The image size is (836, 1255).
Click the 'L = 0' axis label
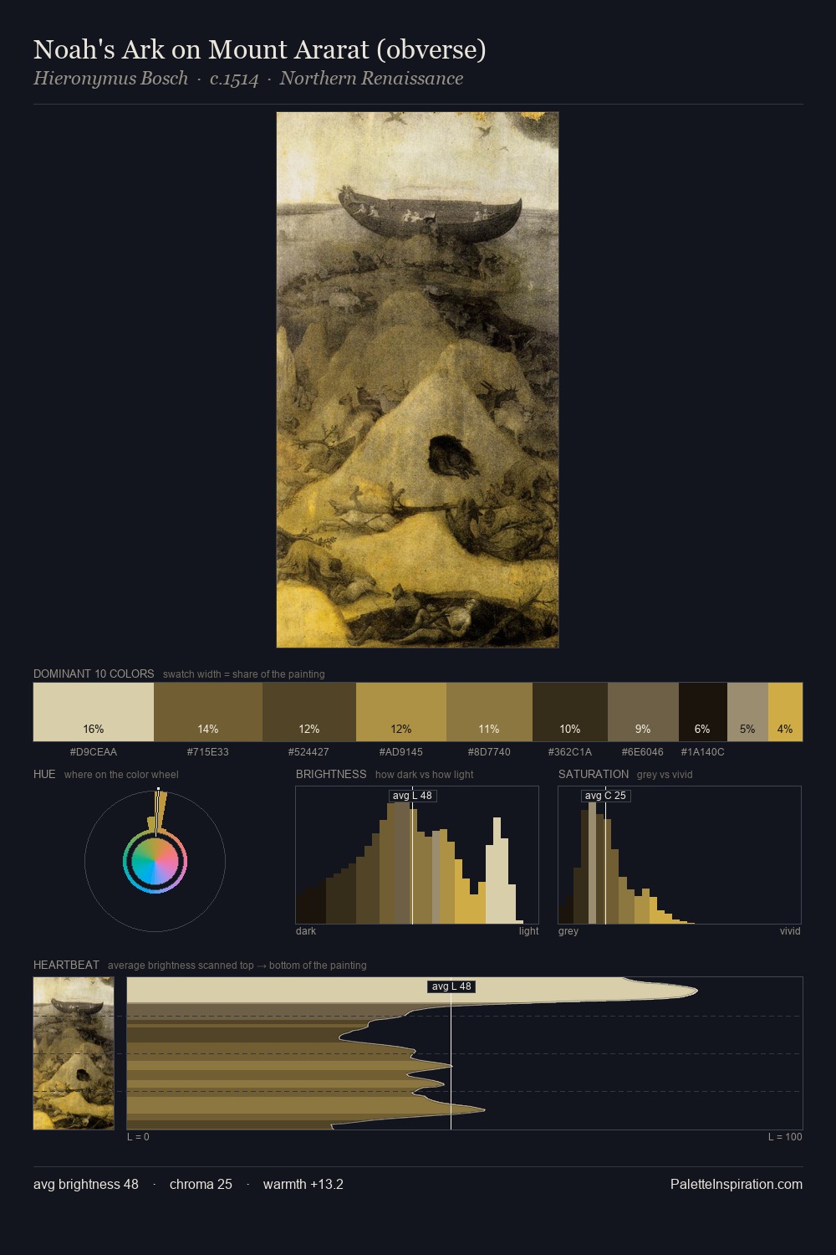pyautogui.click(x=138, y=1137)
